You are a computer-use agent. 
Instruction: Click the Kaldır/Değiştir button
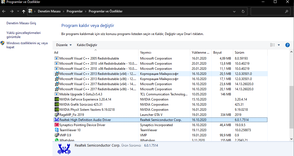[87, 45]
